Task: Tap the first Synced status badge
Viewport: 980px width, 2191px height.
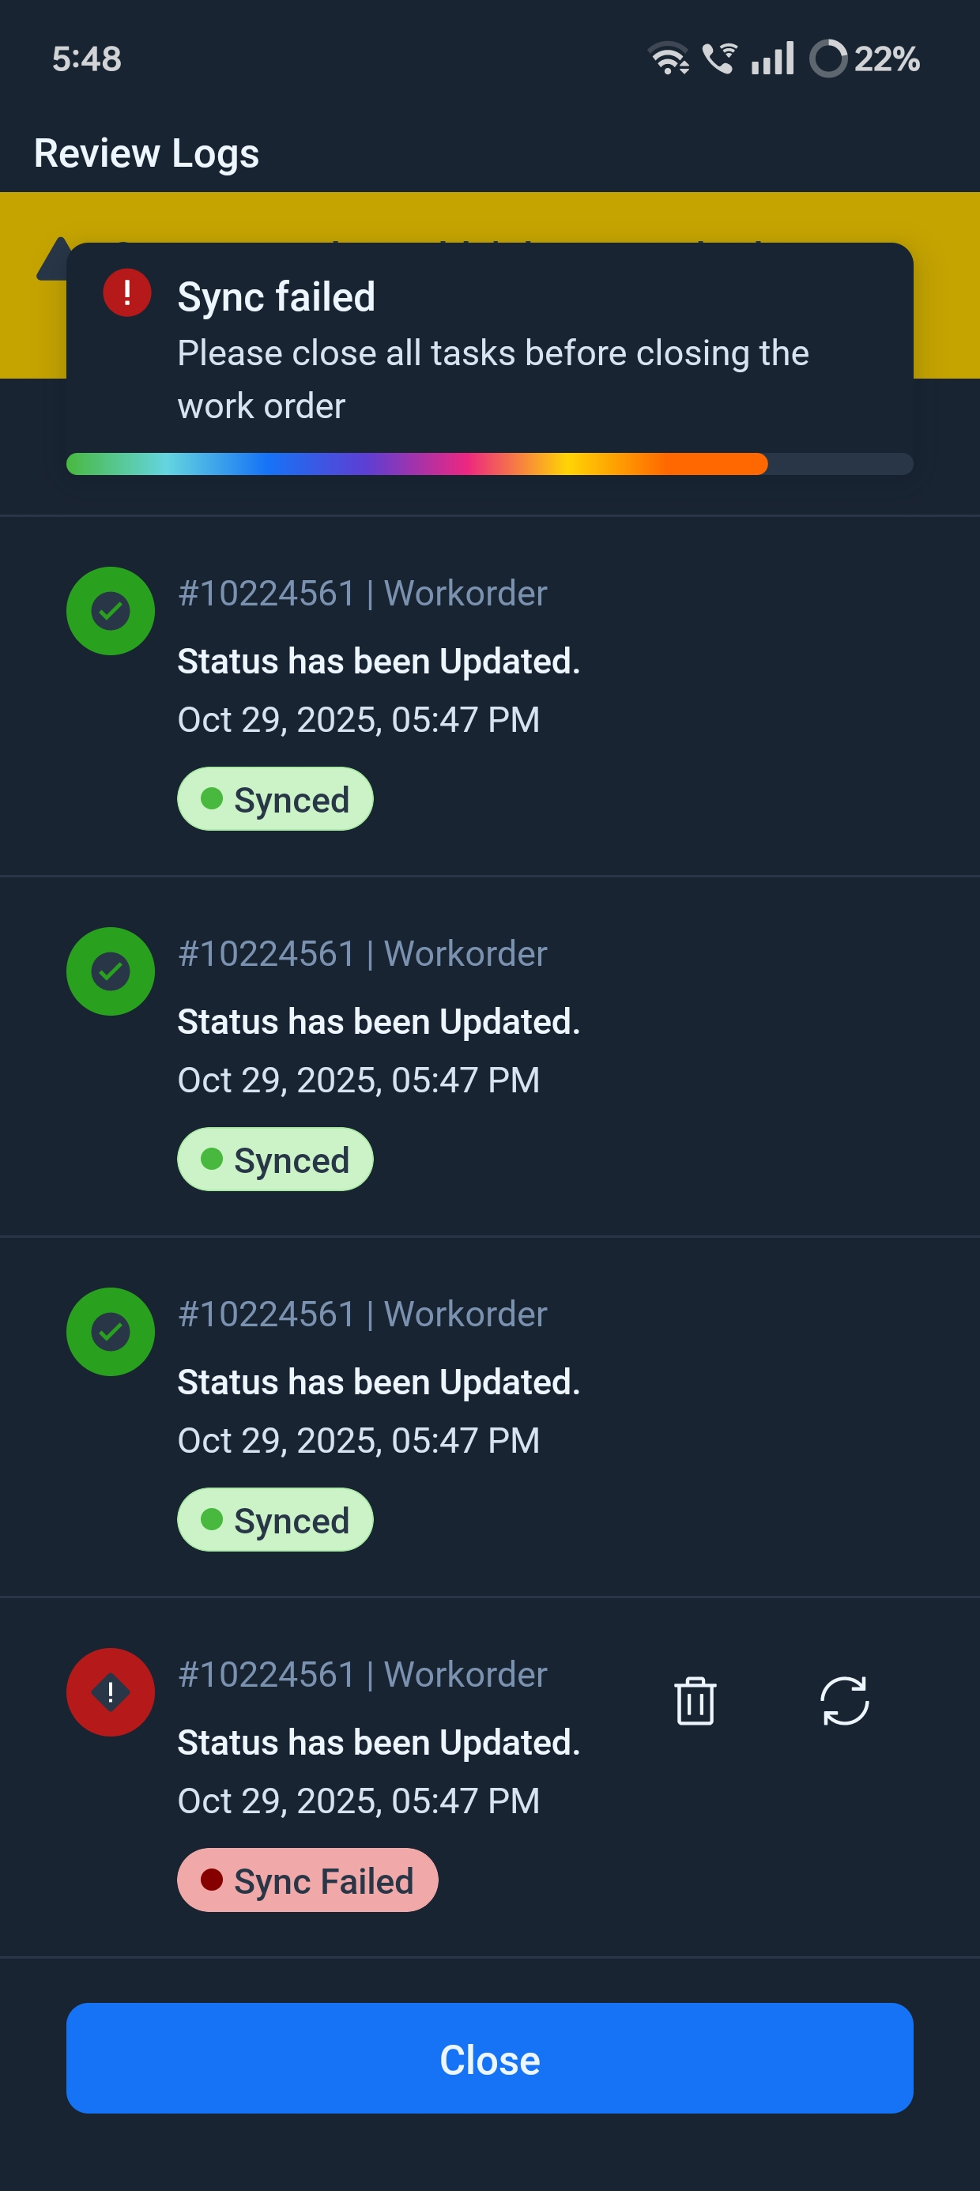Action: coord(275,798)
